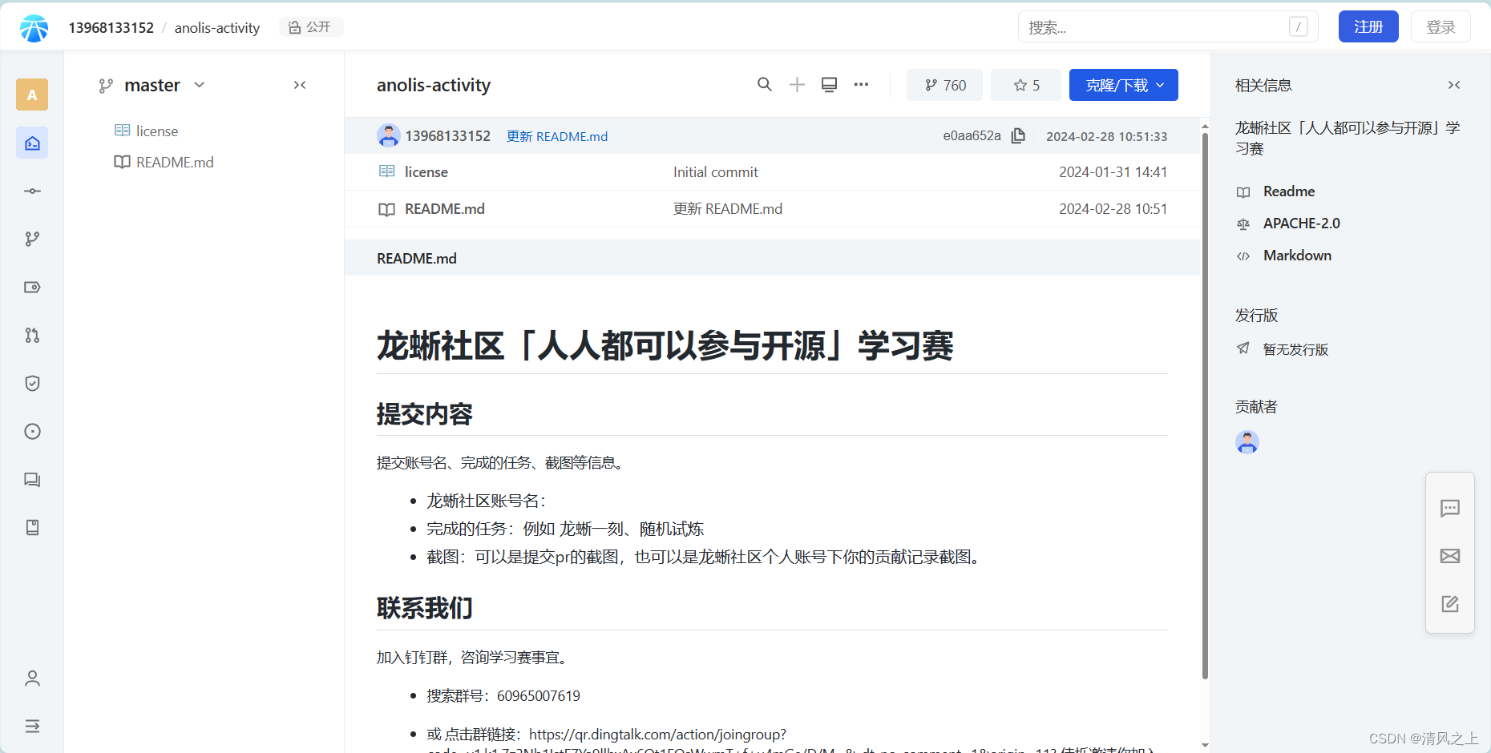The image size is (1491, 753).
Task: Click commit hash e0aa652a
Action: [x=972, y=135]
